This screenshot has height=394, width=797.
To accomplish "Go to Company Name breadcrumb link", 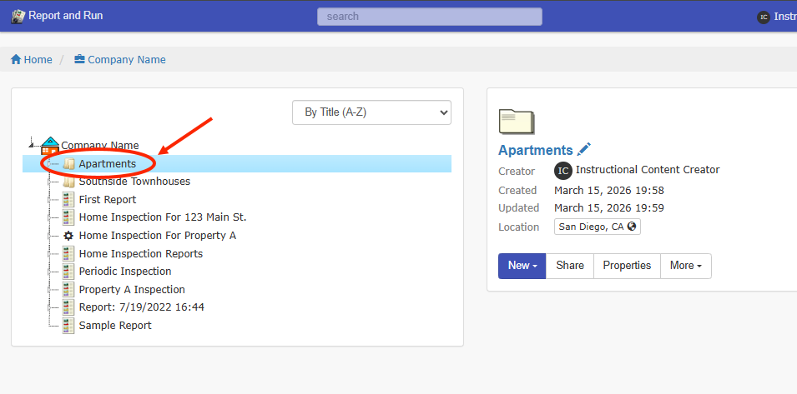I will pyautogui.click(x=126, y=60).
